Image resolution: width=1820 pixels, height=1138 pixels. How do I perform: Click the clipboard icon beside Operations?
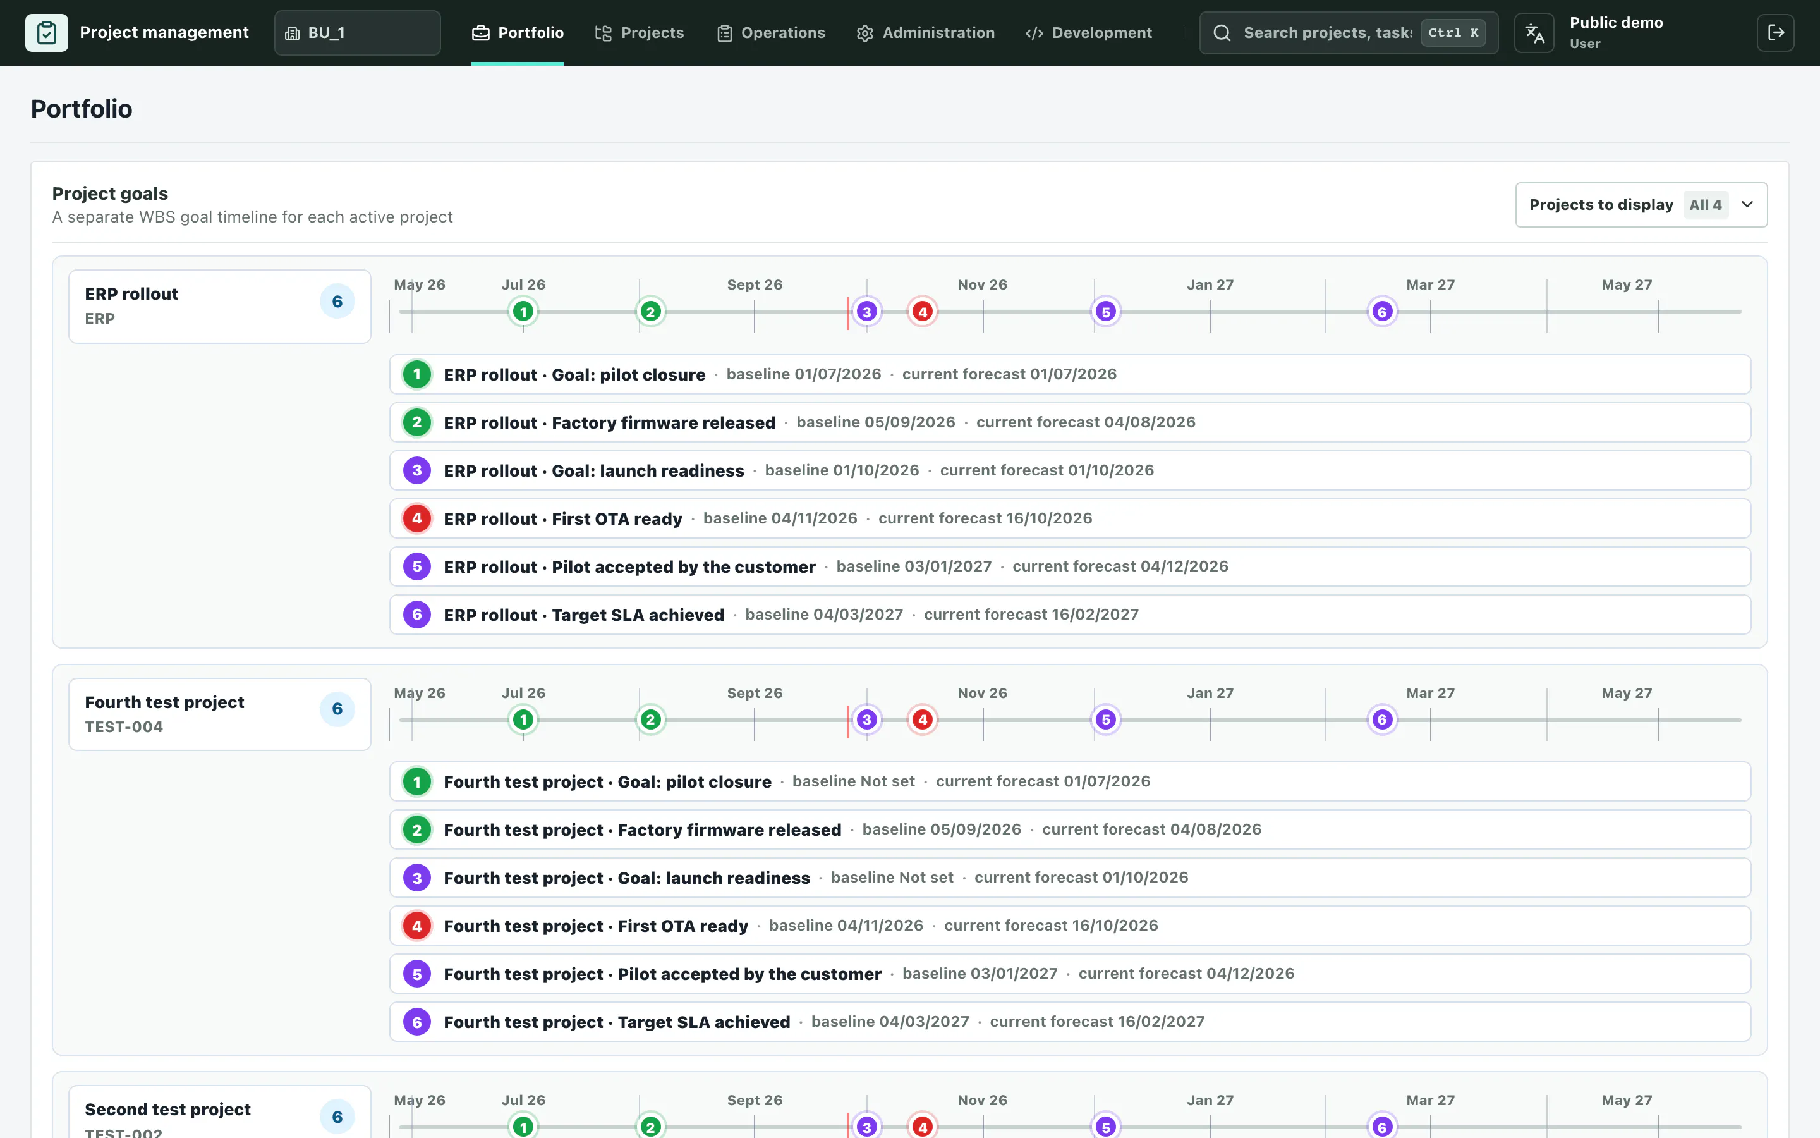(724, 32)
